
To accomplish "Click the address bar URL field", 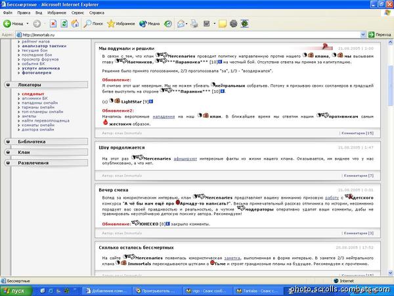I will (x=188, y=35).
